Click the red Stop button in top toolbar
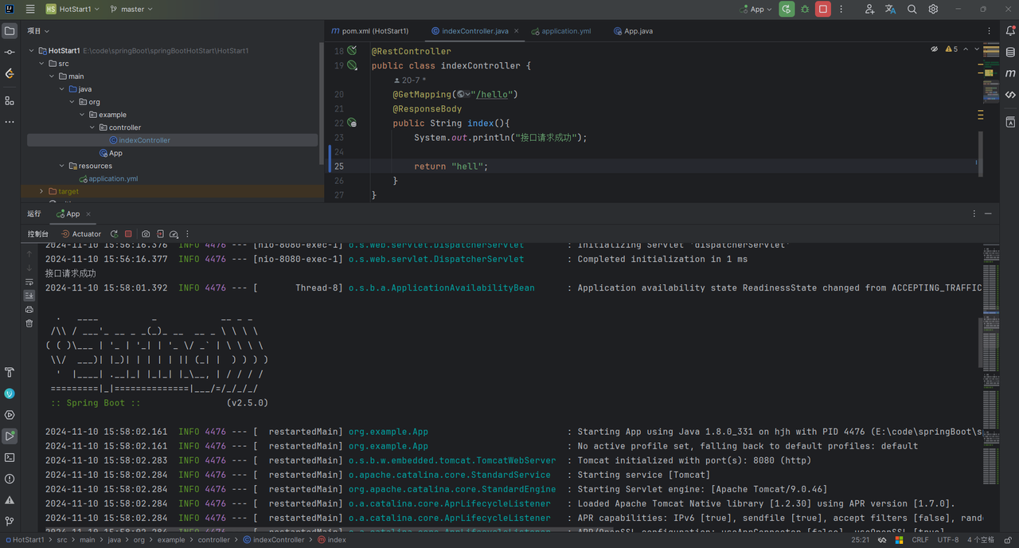Image resolution: width=1019 pixels, height=548 pixels. (x=823, y=10)
